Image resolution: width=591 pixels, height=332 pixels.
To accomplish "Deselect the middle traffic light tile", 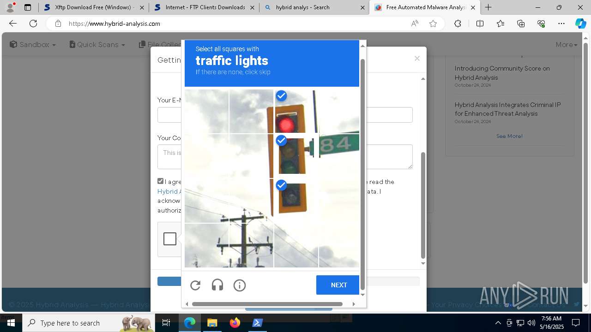I will [295, 156].
